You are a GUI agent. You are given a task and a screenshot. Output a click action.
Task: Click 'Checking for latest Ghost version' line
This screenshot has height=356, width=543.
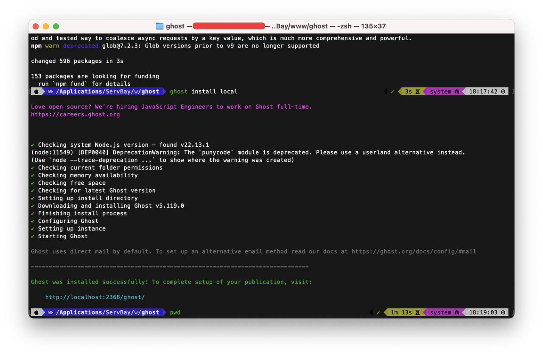pyautogui.click(x=97, y=191)
